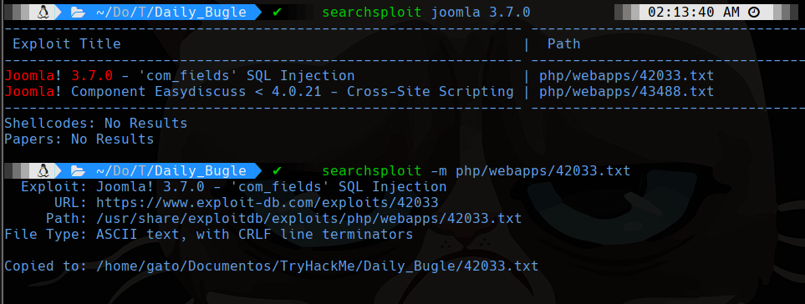Click the 'searchsploit -m php/webapps/42033.txt' command
This screenshot has width=805, height=304.
click(476, 170)
